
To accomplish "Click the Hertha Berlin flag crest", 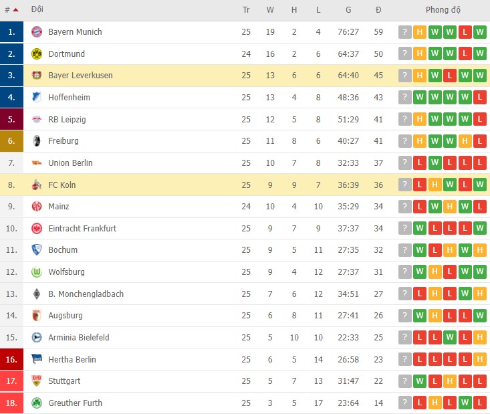I will [36, 360].
